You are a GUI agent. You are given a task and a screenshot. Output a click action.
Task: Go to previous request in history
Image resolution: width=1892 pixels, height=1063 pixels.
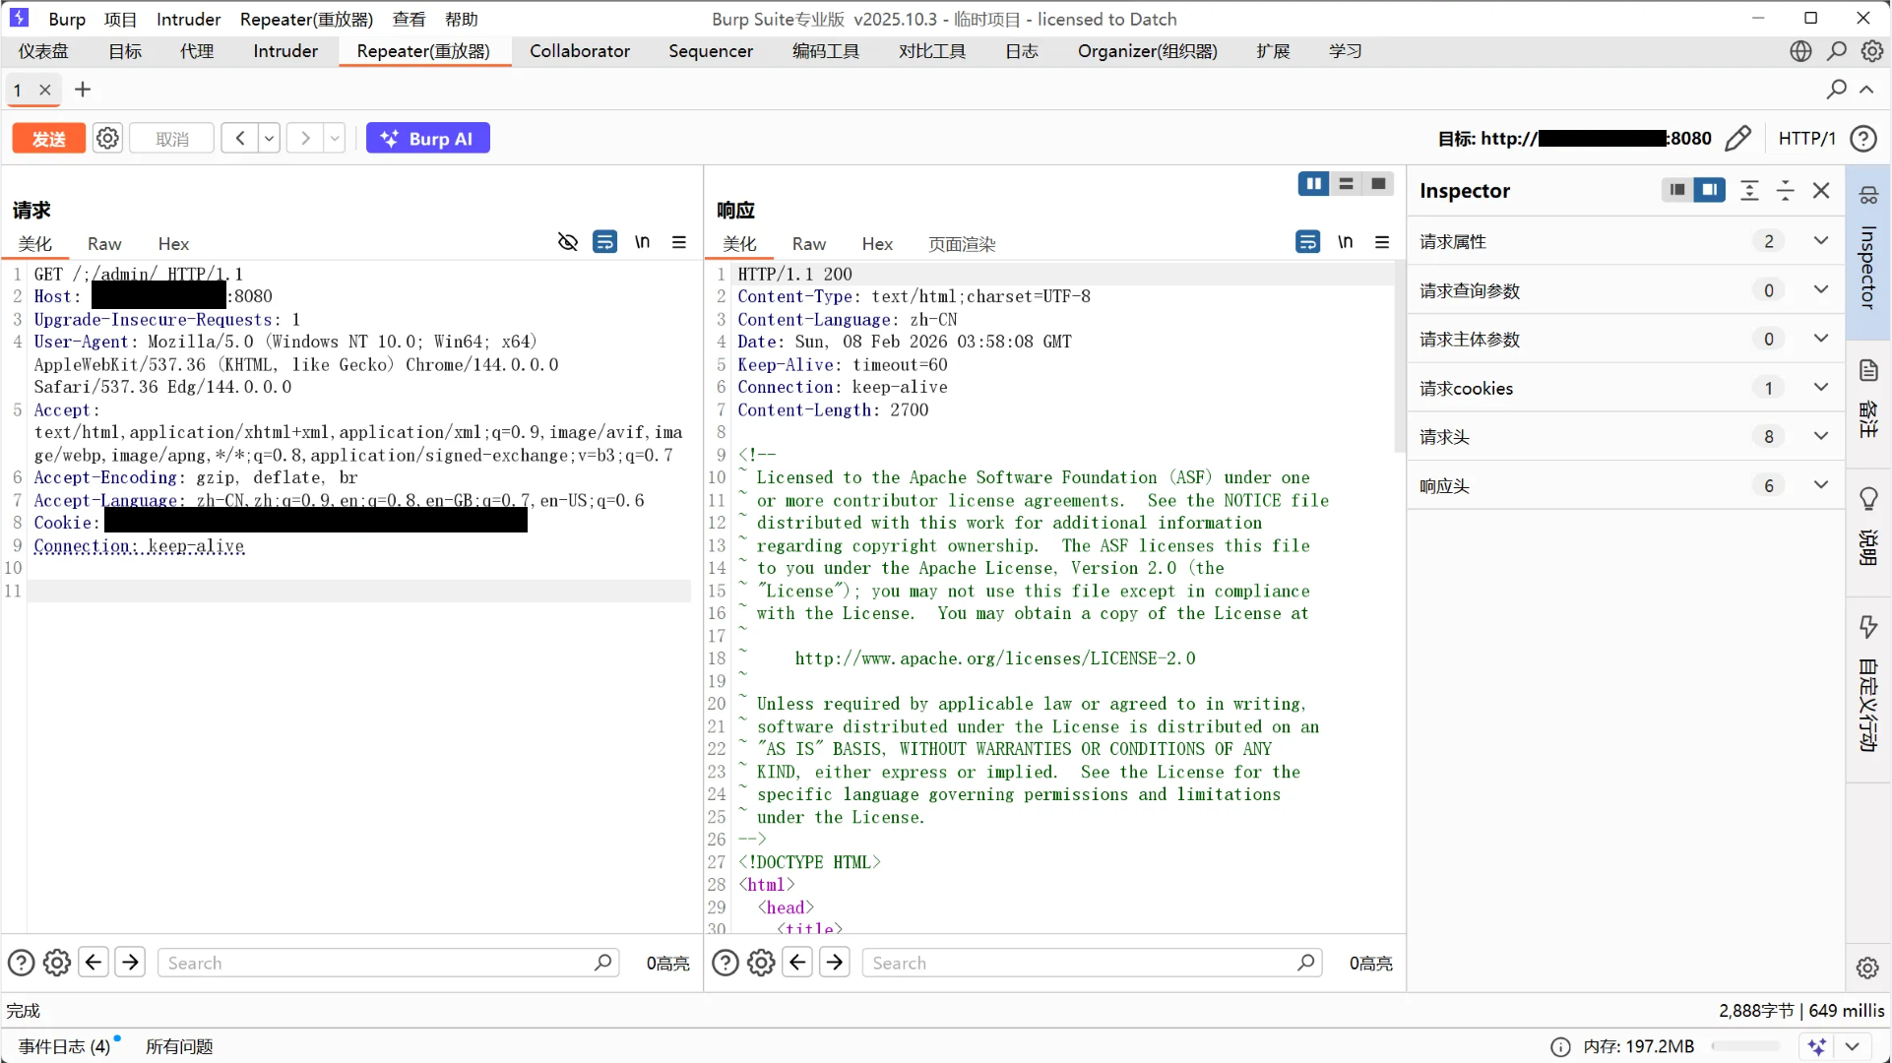(239, 139)
